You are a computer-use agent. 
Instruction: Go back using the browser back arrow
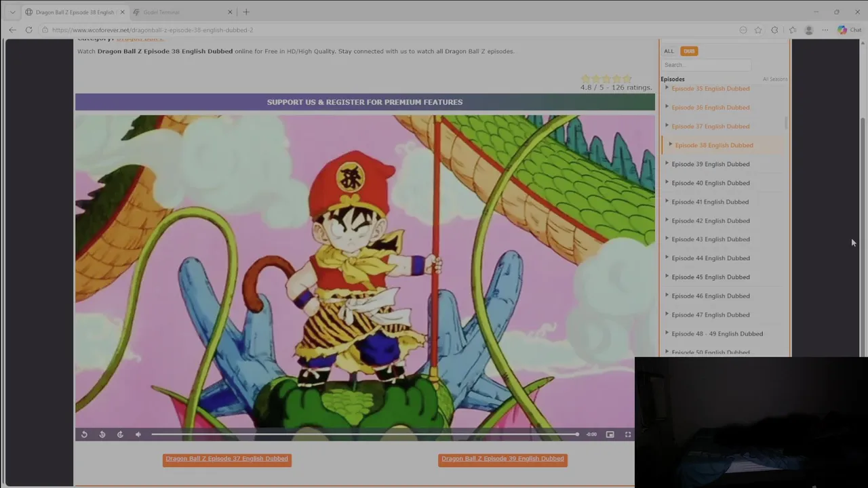tap(12, 30)
